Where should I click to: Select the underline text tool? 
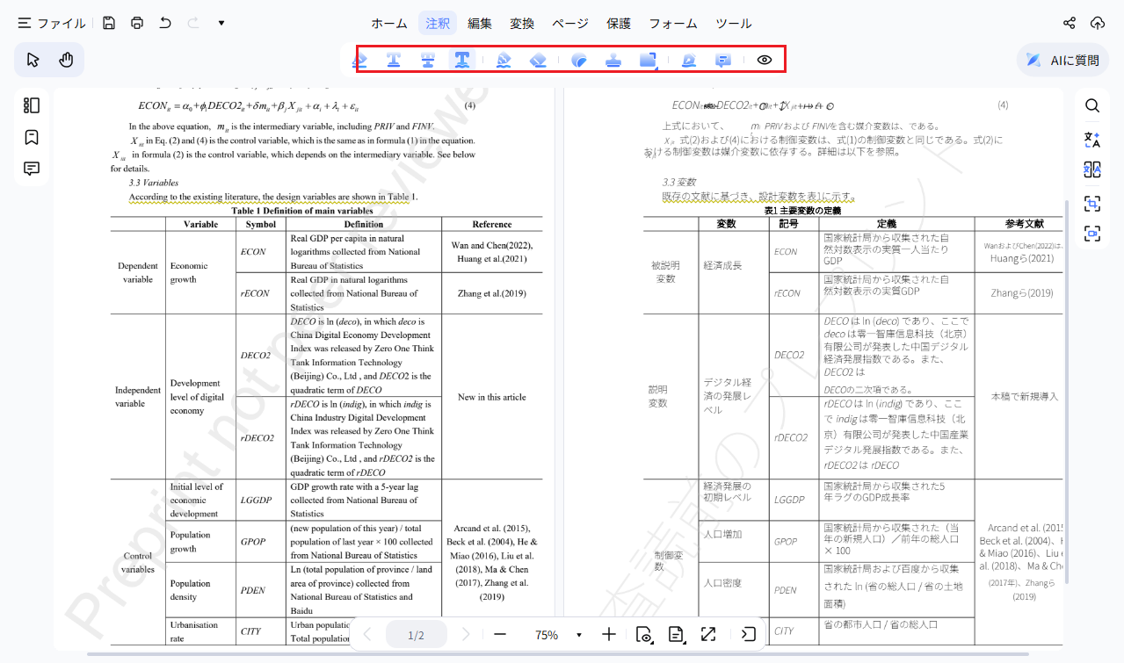[394, 60]
